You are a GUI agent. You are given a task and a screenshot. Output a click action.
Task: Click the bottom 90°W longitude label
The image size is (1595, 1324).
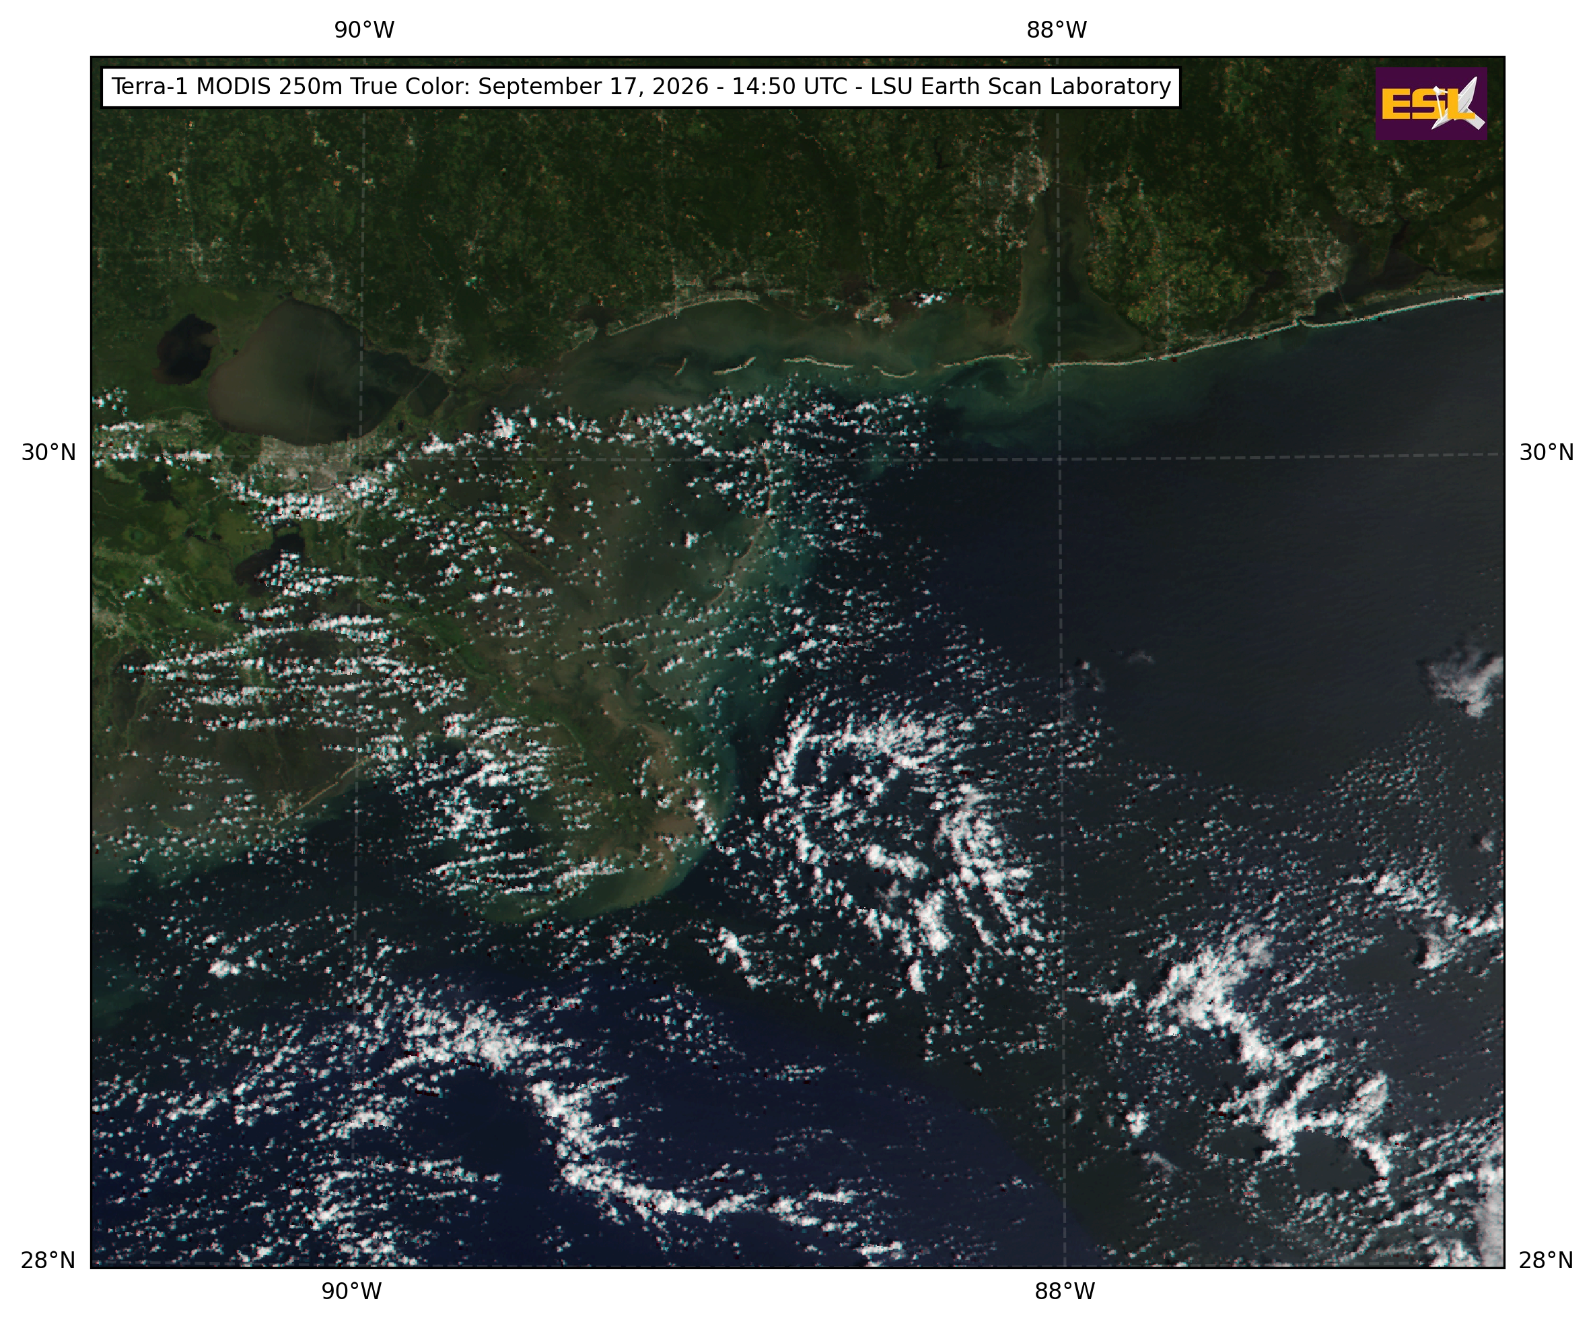point(351,1290)
